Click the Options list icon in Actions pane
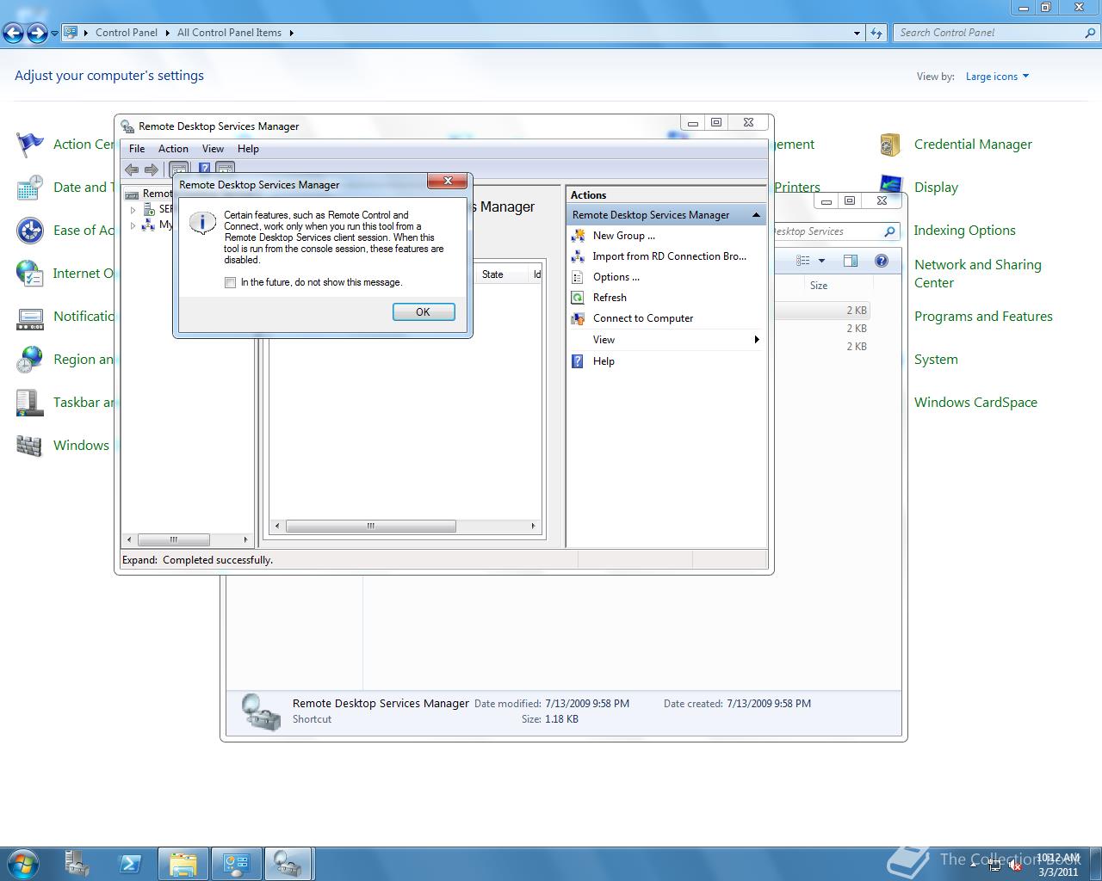This screenshot has height=881, width=1102. click(578, 277)
